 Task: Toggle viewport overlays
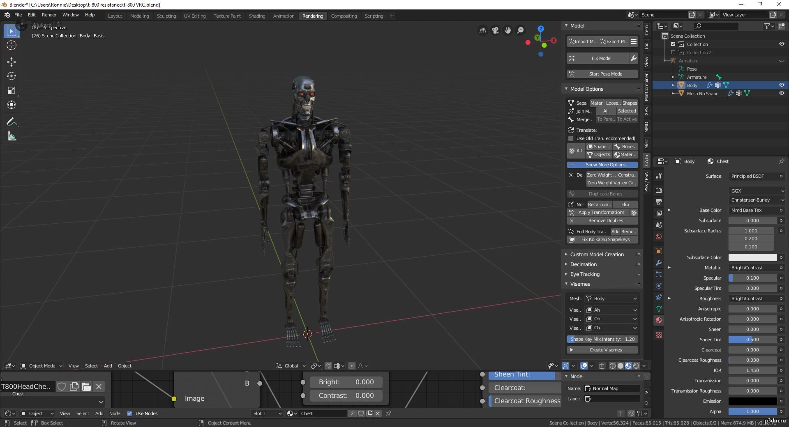click(x=584, y=366)
